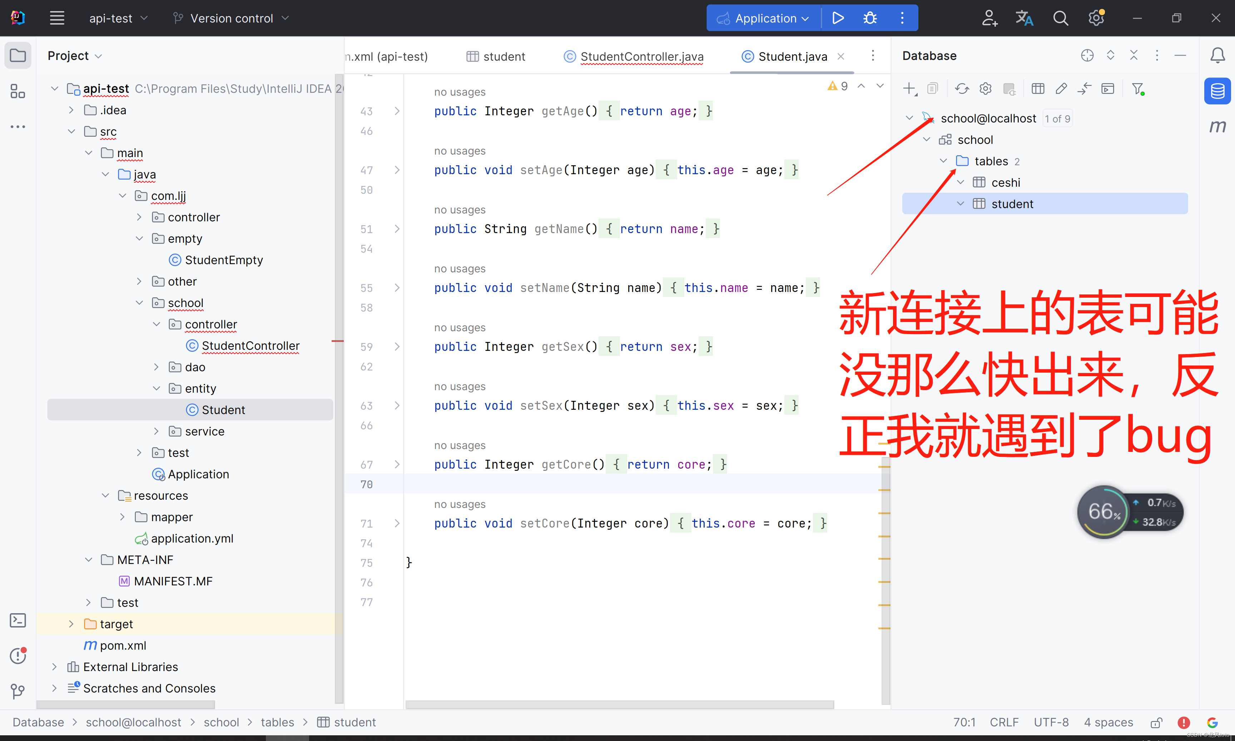Change CRLF line separator
The image size is (1235, 741).
[x=1004, y=722]
